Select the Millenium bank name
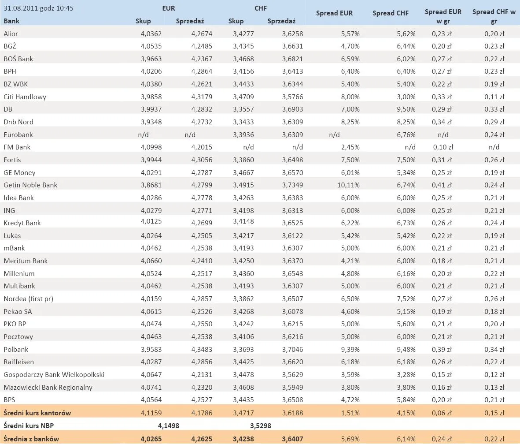The height and width of the screenshot is (444, 520). [x=19, y=273]
